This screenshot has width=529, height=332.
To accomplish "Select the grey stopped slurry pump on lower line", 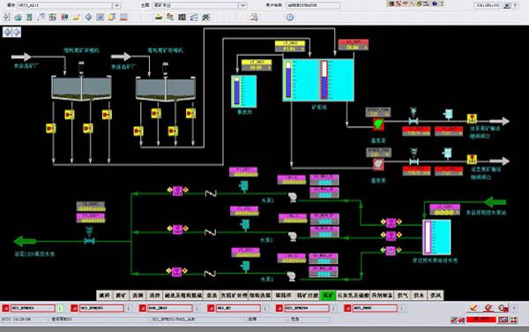I will (x=378, y=164).
